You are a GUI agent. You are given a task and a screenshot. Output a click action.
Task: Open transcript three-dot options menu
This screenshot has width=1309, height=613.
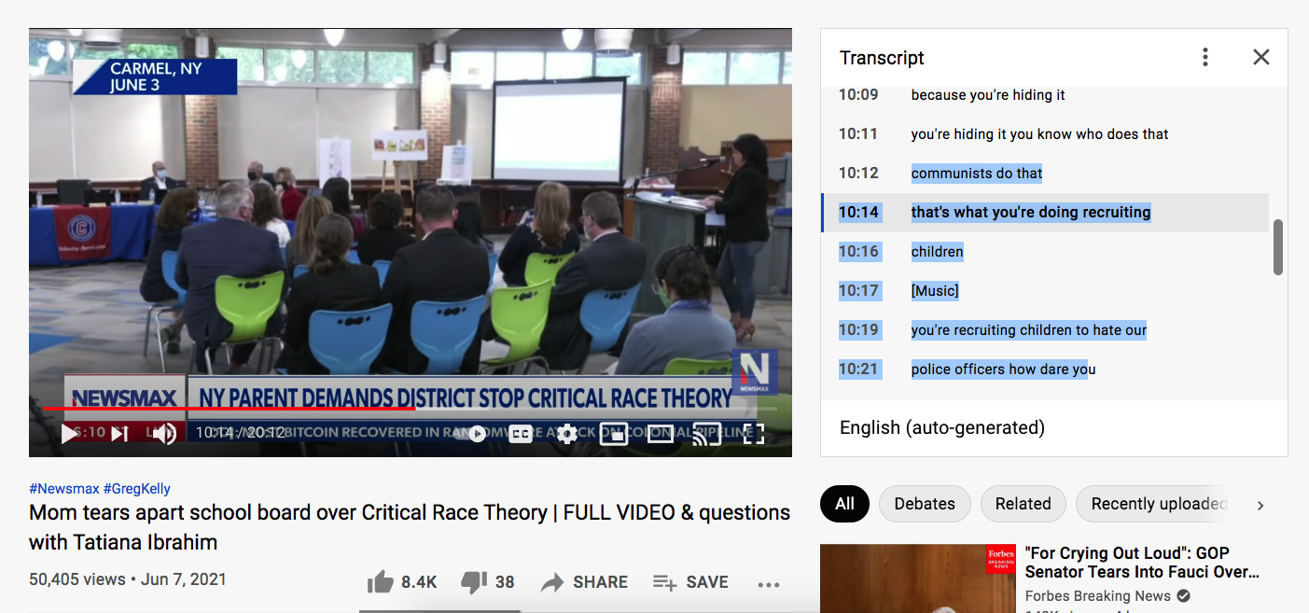point(1205,57)
